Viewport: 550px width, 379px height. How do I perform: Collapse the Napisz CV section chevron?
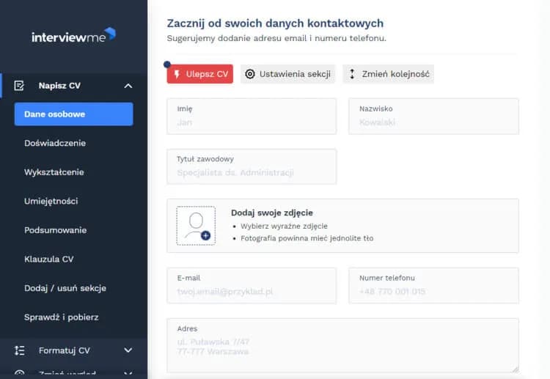pos(128,86)
